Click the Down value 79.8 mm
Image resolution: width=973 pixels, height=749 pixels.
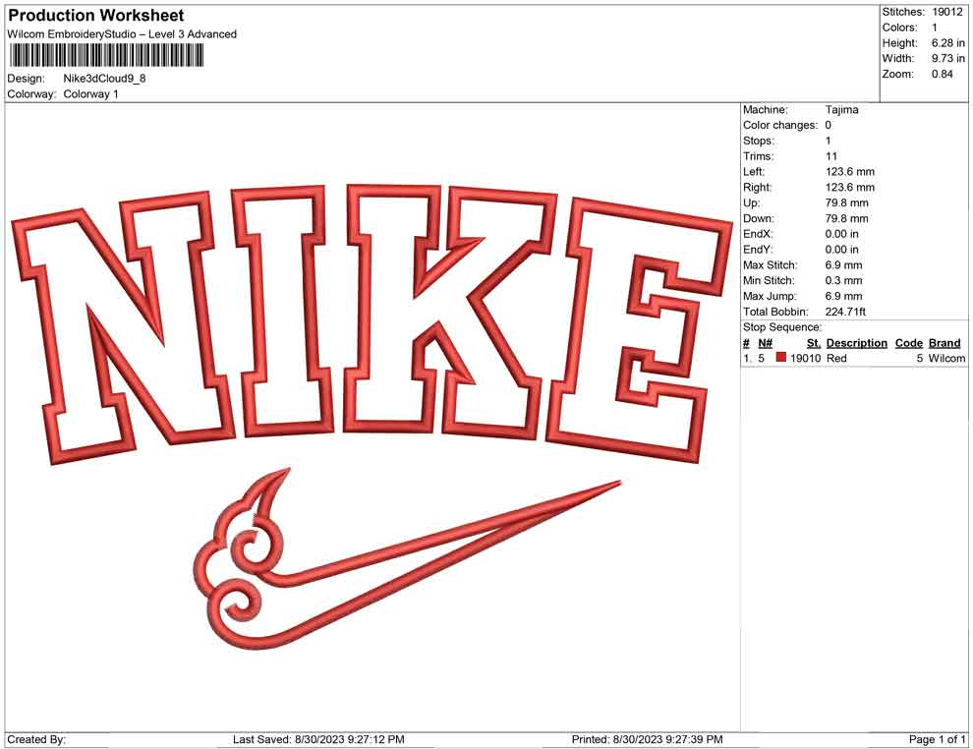pyautogui.click(x=846, y=218)
